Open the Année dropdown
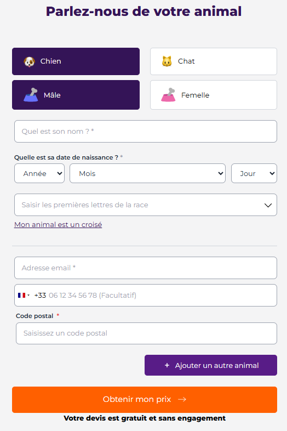The width and height of the screenshot is (287, 431). (x=39, y=173)
